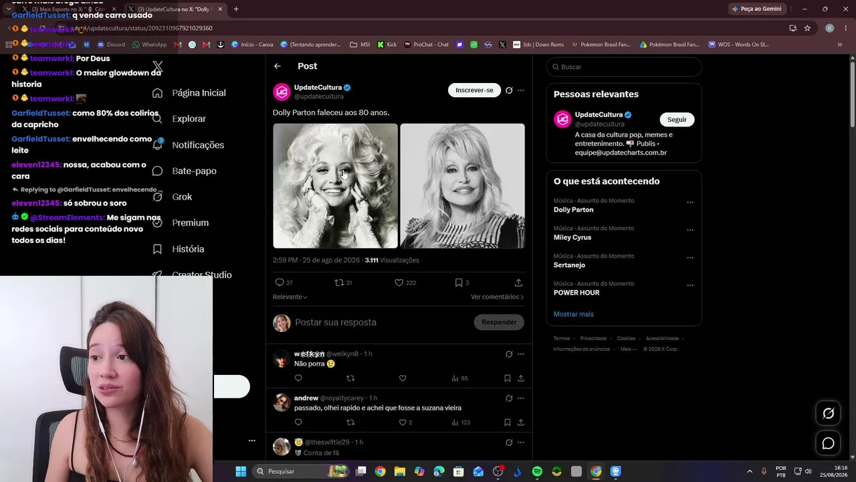
Task: Show hidden system tray icons
Action: (x=749, y=472)
